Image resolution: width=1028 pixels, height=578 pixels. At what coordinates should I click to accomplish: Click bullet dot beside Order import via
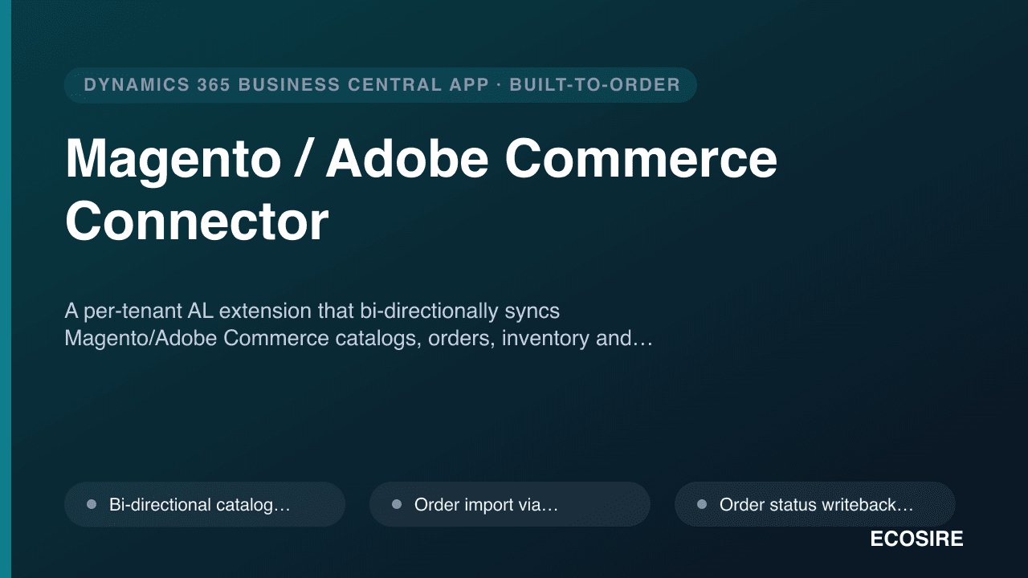[x=397, y=504]
